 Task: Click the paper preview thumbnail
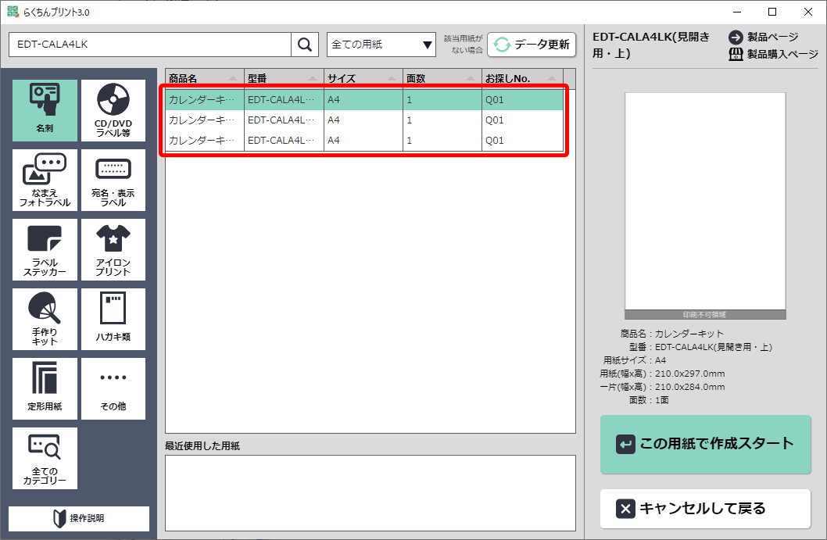(705, 206)
